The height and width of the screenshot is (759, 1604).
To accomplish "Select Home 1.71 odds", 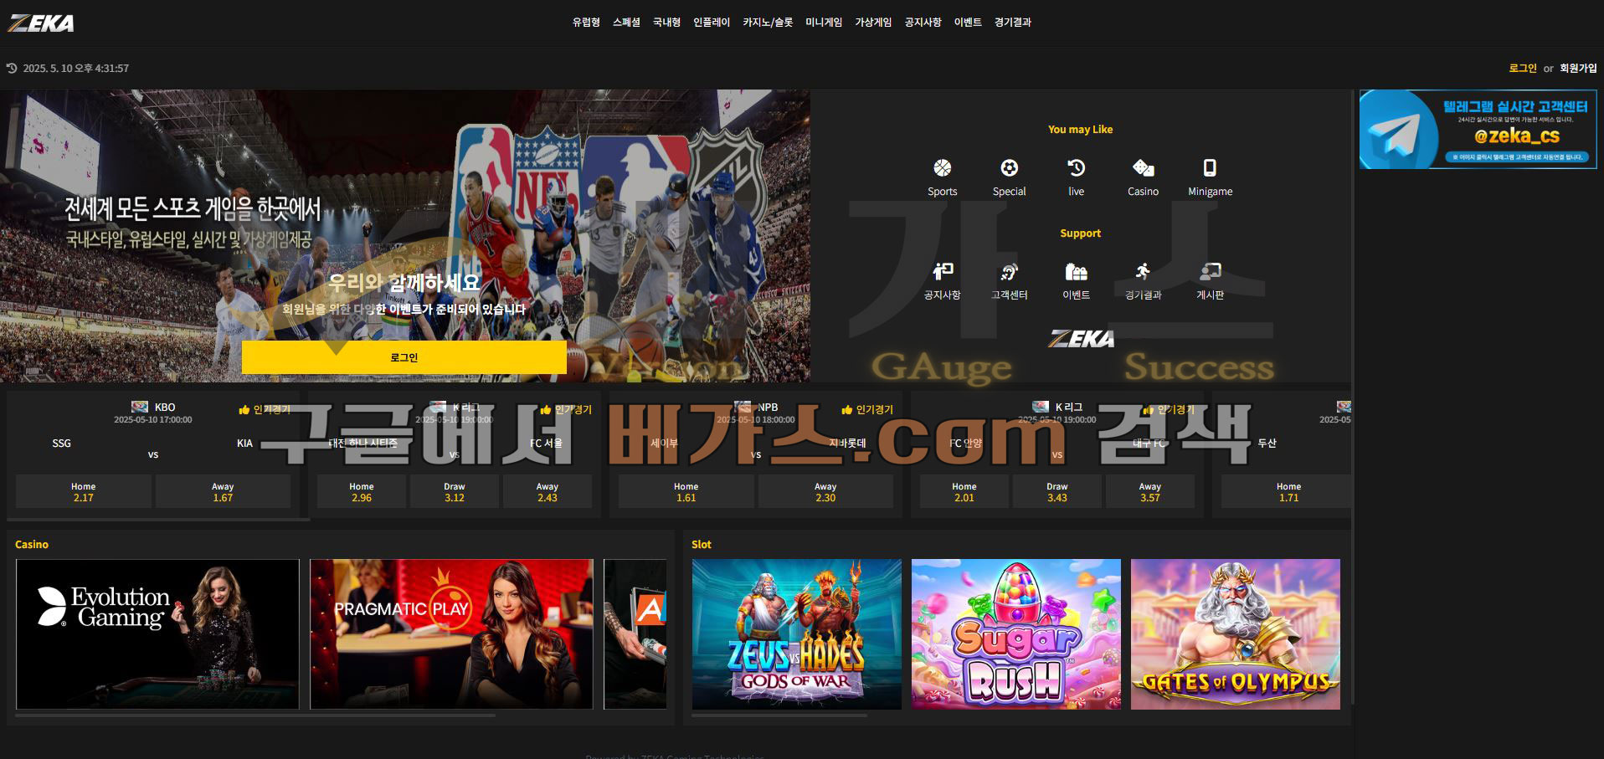I will (x=1288, y=491).
